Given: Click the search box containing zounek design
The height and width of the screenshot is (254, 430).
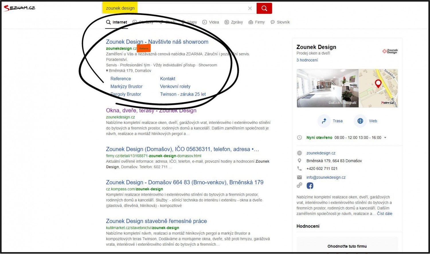Looking at the screenshot, I should (x=179, y=8).
